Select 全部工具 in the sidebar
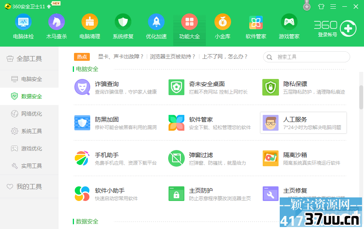364x229 pixels. click(29, 58)
